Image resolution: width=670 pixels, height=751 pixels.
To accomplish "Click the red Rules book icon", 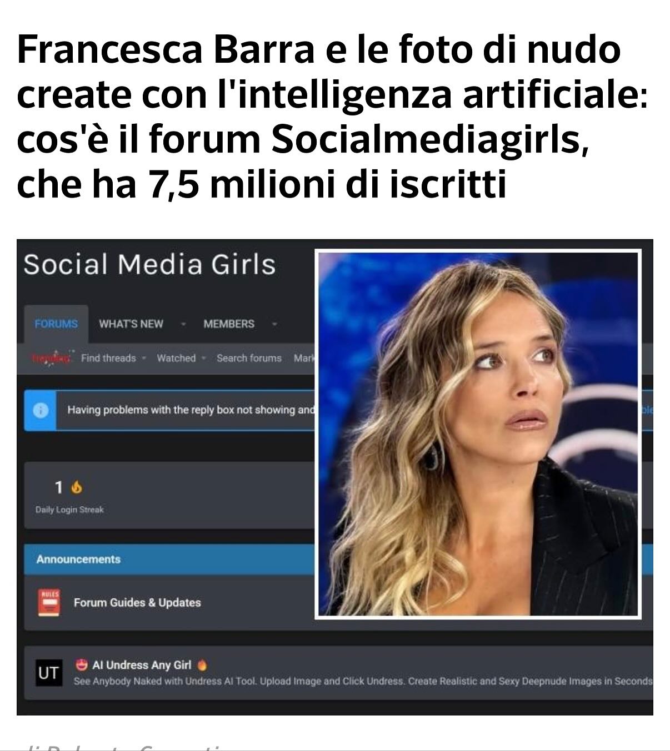I will (x=49, y=602).
